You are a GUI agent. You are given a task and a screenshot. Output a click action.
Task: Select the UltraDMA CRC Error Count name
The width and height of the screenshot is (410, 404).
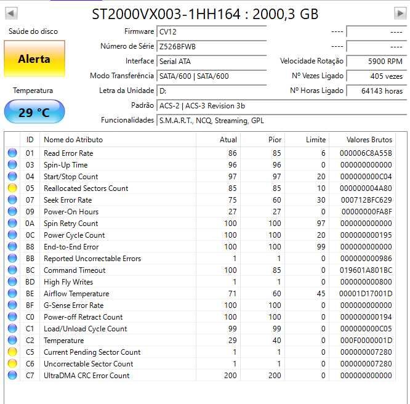(x=87, y=376)
